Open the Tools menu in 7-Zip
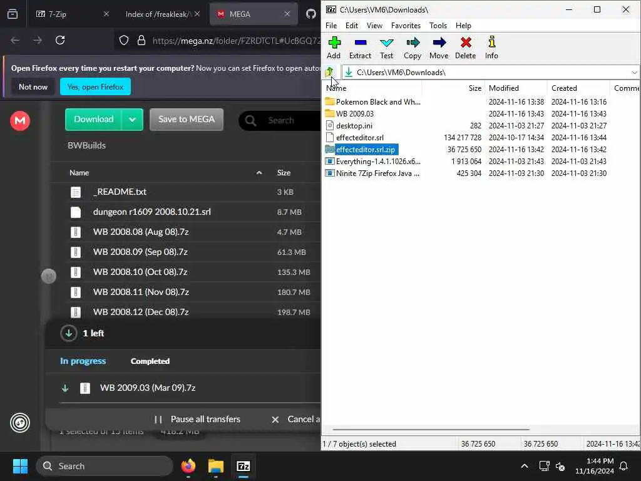 438,25
